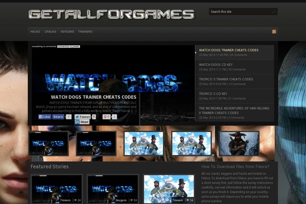
Task: Open the Trainers menu item
Action: (85, 32)
